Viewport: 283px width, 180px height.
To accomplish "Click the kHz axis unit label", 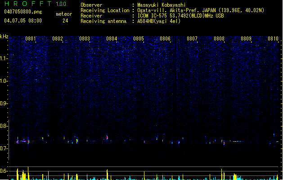I will click(x=4, y=36).
